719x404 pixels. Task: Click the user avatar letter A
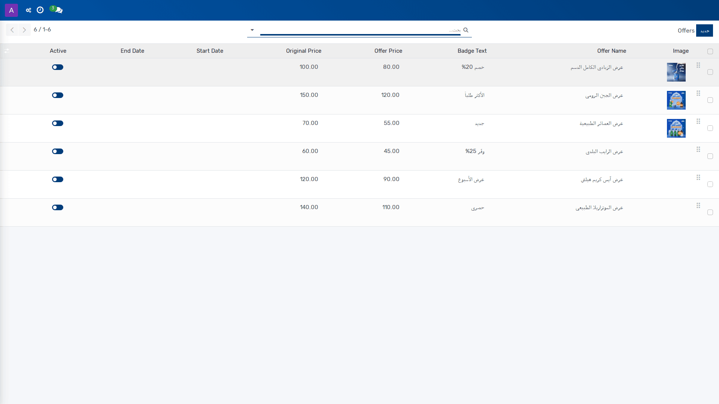pyautogui.click(x=11, y=10)
